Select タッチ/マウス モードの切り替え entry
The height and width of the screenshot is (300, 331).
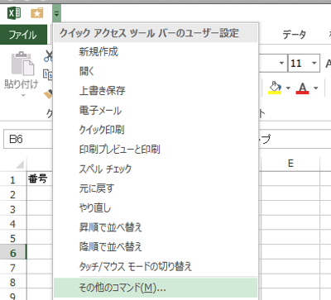(156, 266)
